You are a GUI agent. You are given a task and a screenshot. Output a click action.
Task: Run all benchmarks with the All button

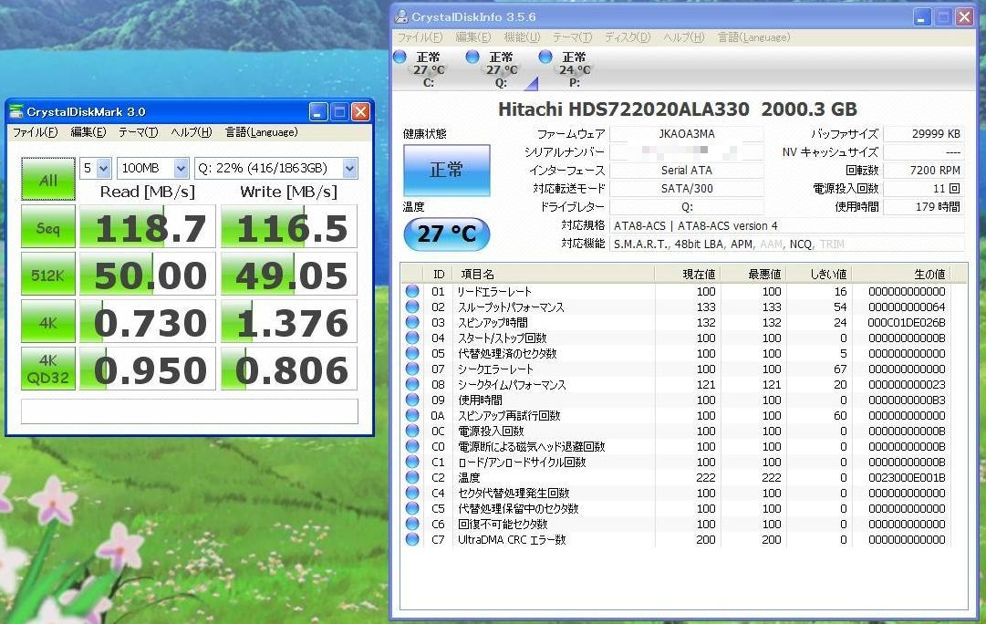[48, 179]
